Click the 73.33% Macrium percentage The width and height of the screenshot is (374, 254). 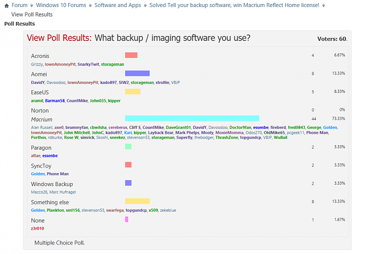339,118
